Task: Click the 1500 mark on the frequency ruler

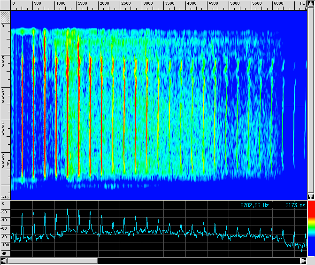Action: (x=83, y=4)
